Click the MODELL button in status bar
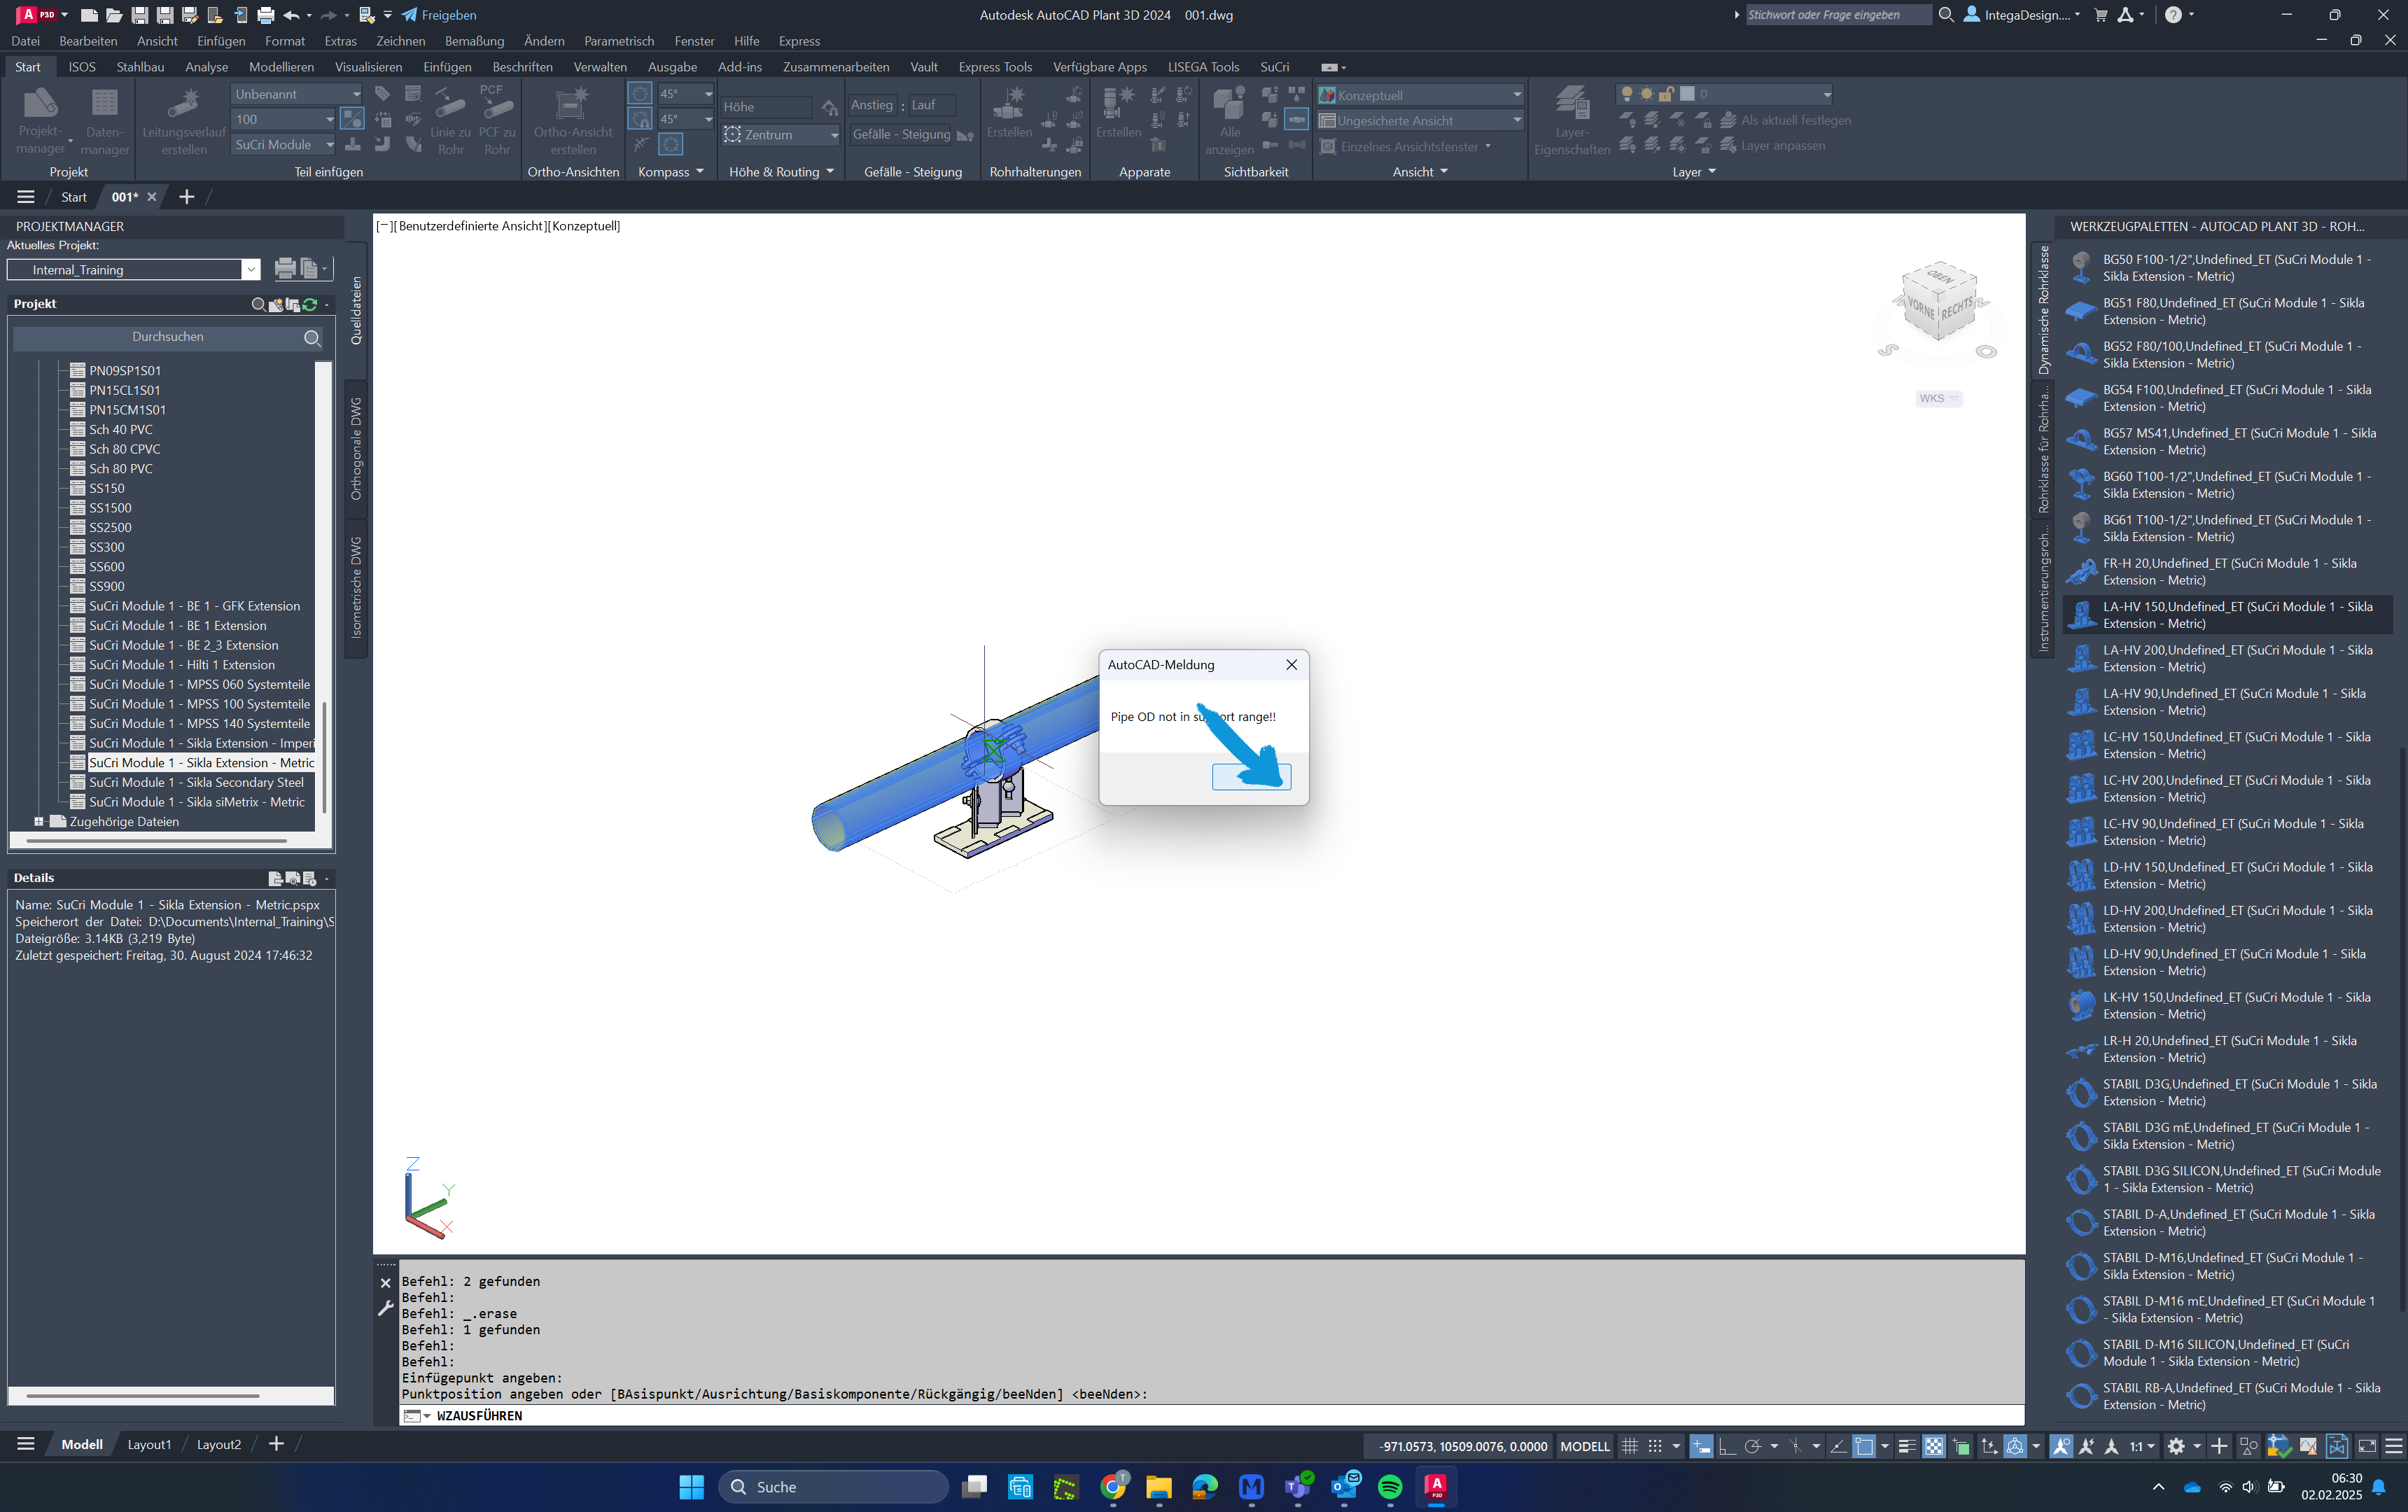Image resolution: width=2408 pixels, height=1512 pixels. [x=1584, y=1446]
